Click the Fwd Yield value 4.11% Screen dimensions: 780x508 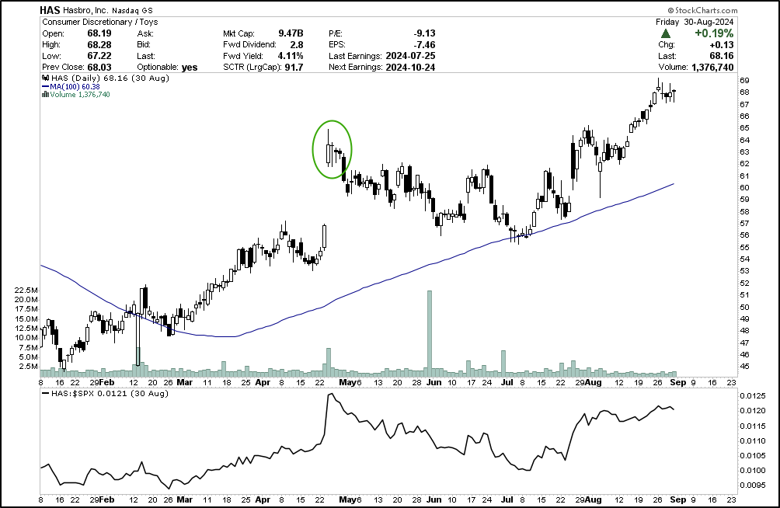point(291,56)
